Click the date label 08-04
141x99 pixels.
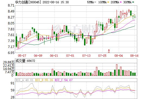click(118, 56)
